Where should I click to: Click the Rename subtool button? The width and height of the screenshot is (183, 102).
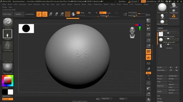coord(162,76)
